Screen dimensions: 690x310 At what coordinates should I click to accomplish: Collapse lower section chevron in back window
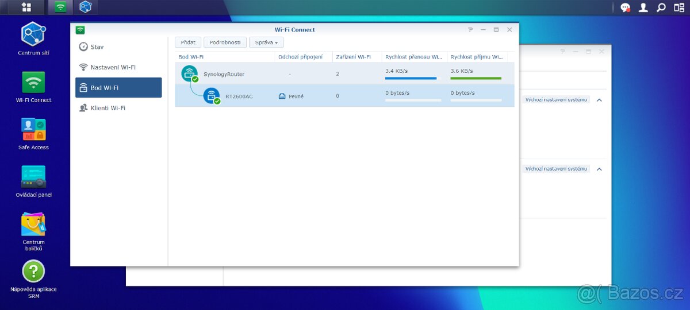pyautogui.click(x=599, y=169)
